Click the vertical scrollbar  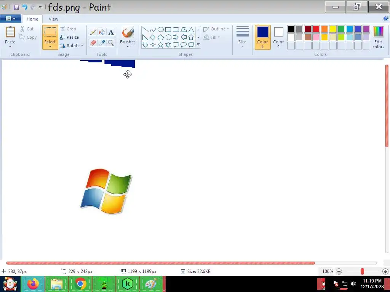coord(387,106)
